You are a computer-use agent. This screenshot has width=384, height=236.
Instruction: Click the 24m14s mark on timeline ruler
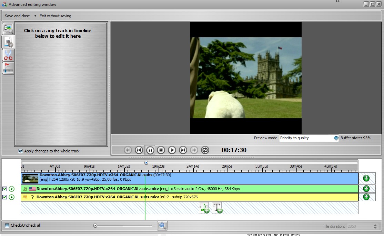tap(193, 166)
